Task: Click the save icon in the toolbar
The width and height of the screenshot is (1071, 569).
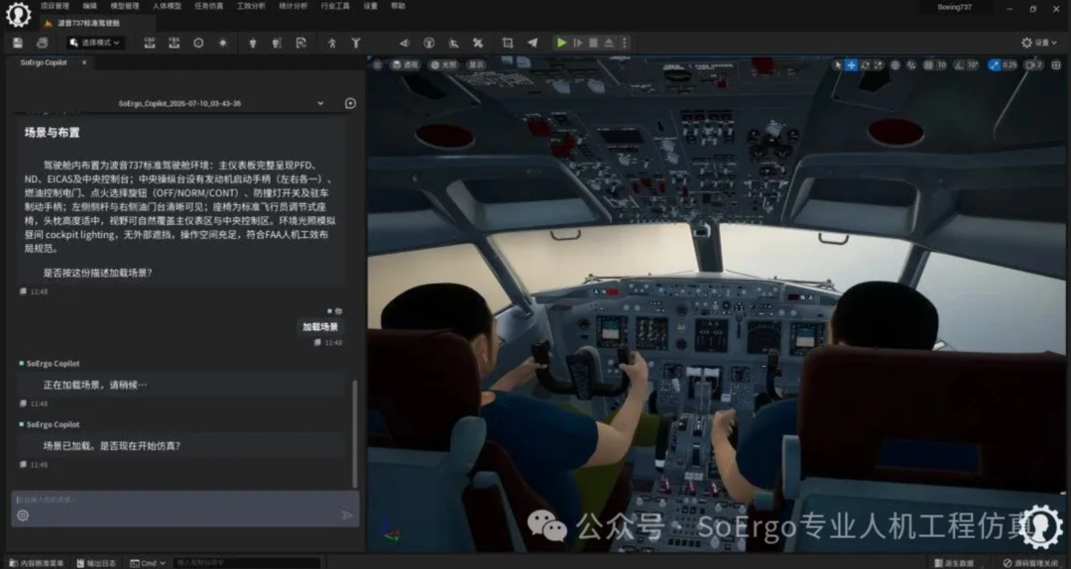Action: pyautogui.click(x=18, y=43)
